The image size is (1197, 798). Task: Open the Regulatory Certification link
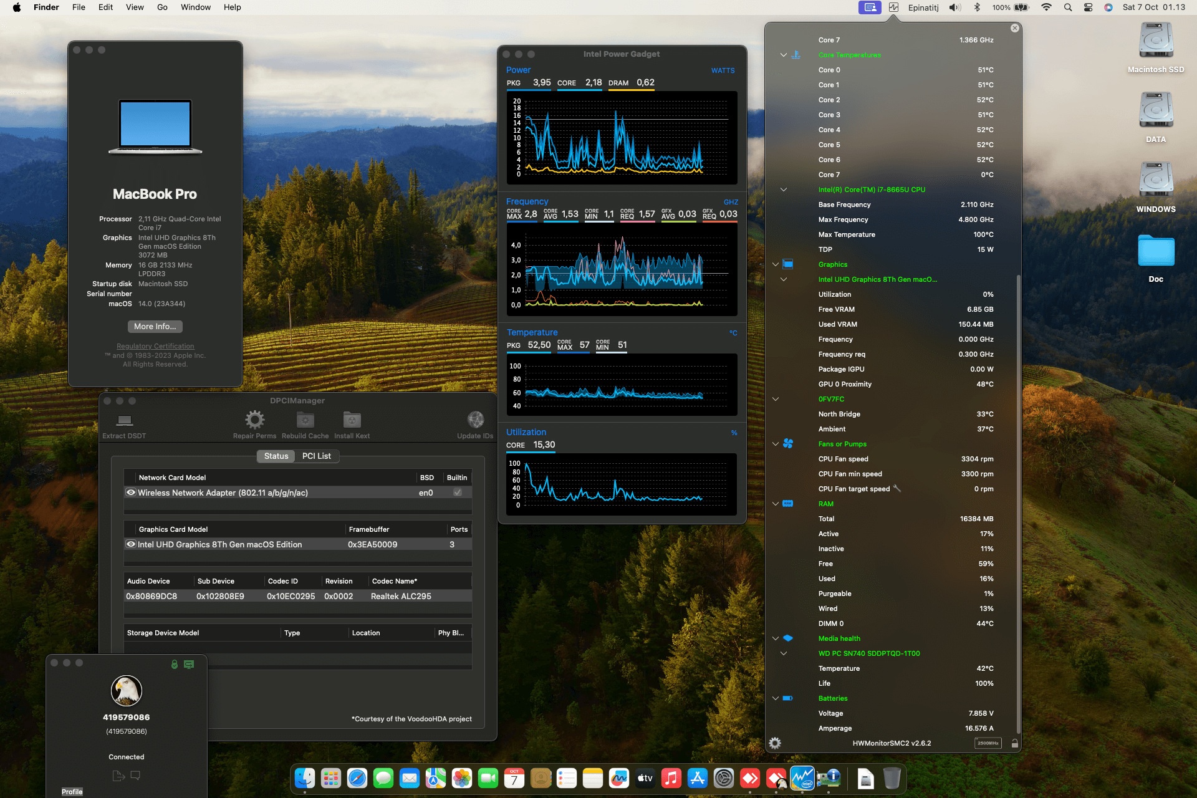click(x=155, y=346)
